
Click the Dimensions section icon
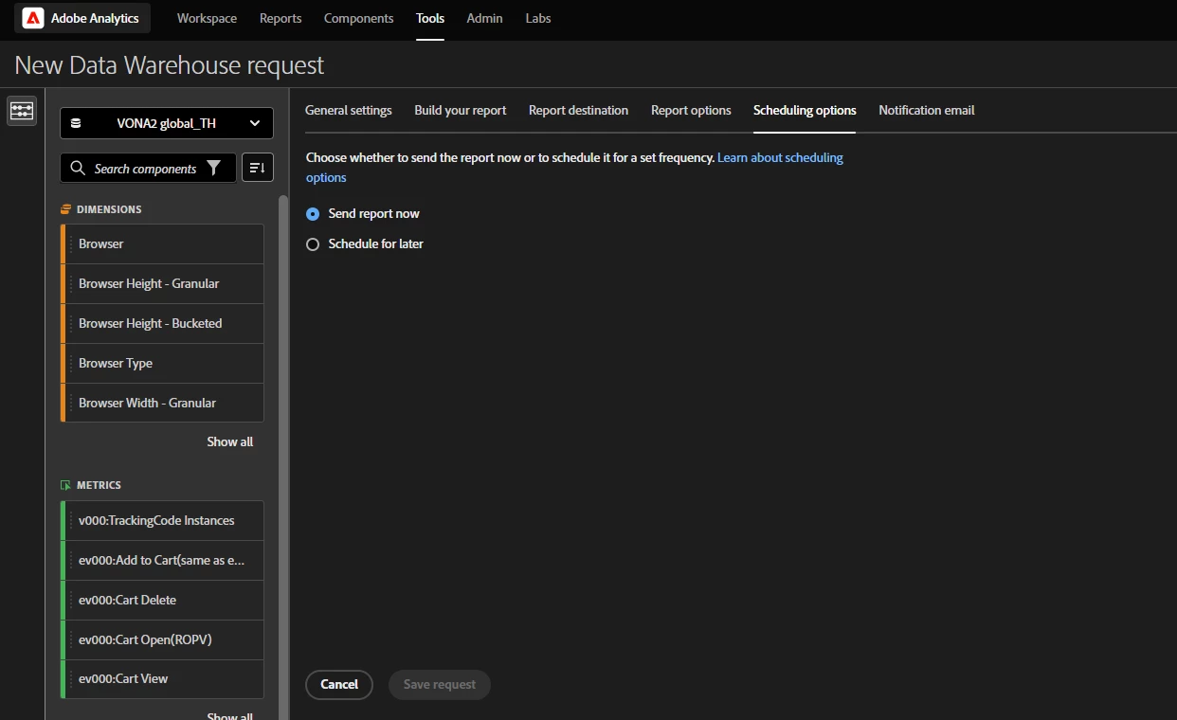click(65, 209)
